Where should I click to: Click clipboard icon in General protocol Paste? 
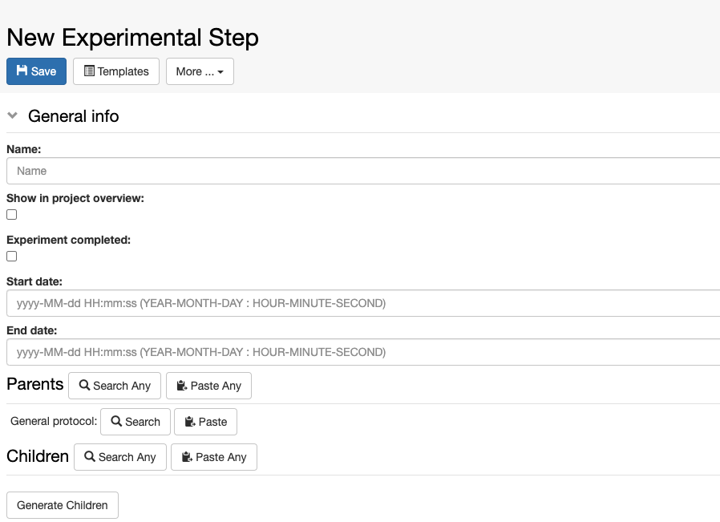click(190, 422)
